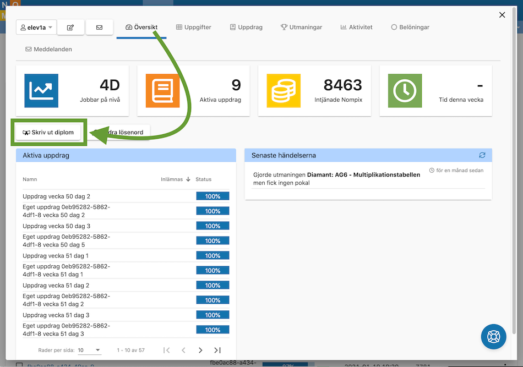Close the student dialog with X
The image size is (523, 367).
click(x=502, y=15)
